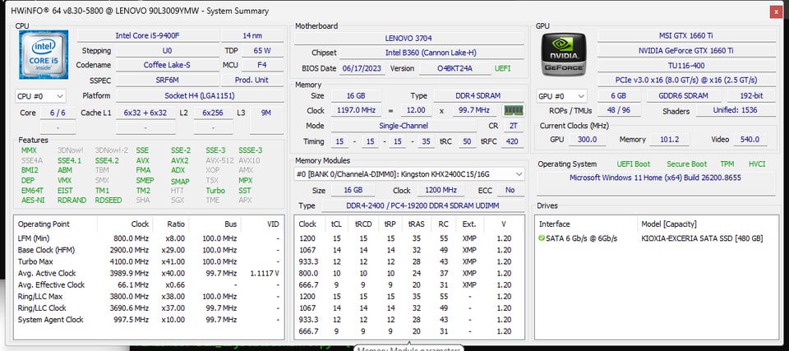The image size is (789, 351).
Task: Click the green memory module icon
Action: 513,110
